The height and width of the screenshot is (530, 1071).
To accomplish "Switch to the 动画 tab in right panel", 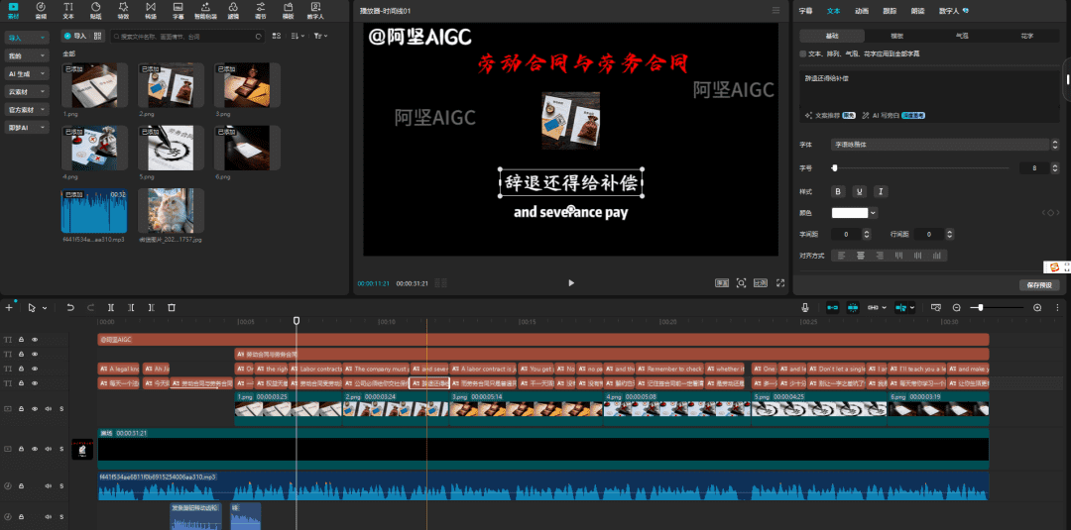I will (861, 11).
